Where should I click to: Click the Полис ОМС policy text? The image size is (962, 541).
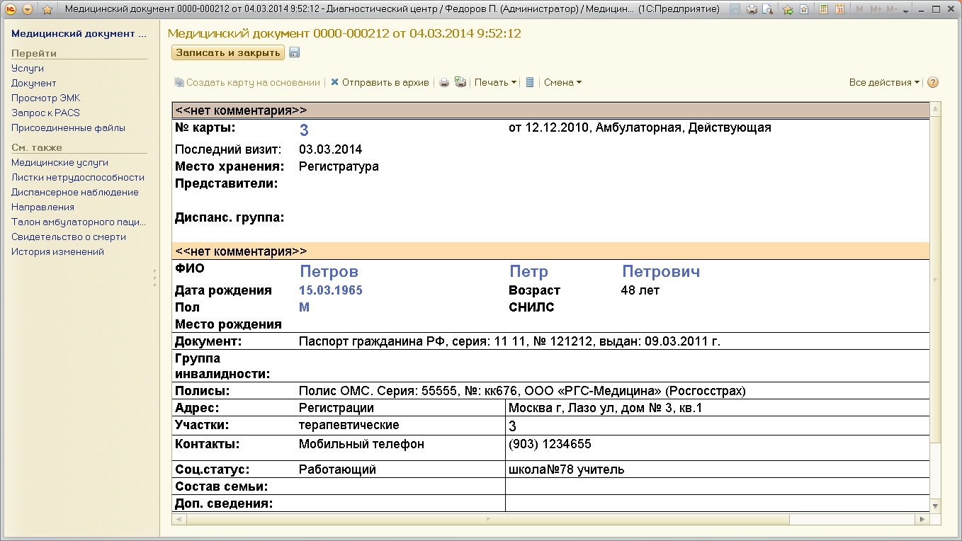[x=522, y=391]
